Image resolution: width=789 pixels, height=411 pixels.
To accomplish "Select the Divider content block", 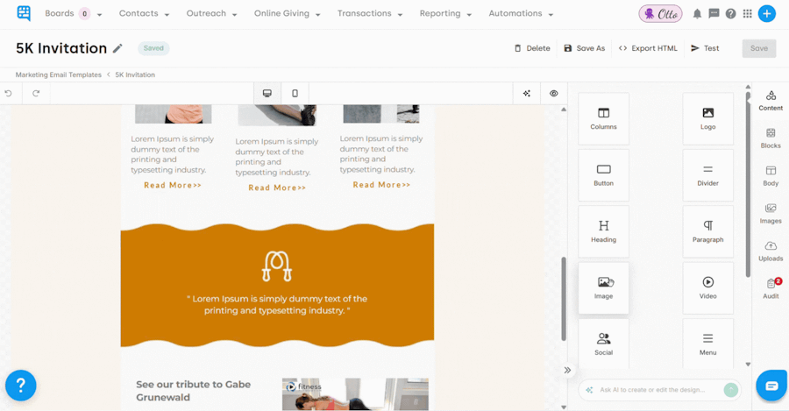I will click(x=708, y=175).
